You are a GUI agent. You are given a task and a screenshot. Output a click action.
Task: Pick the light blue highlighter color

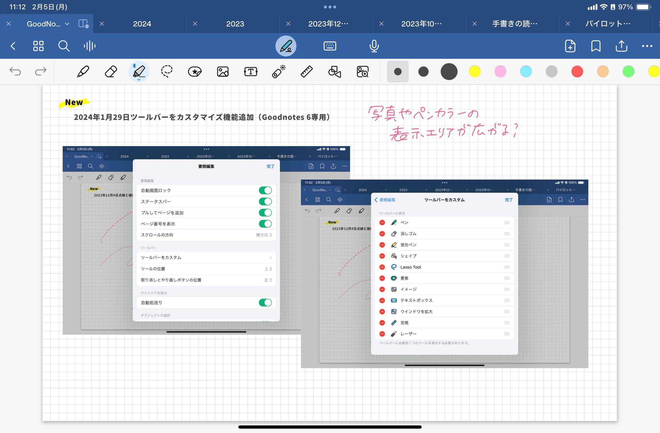526,72
